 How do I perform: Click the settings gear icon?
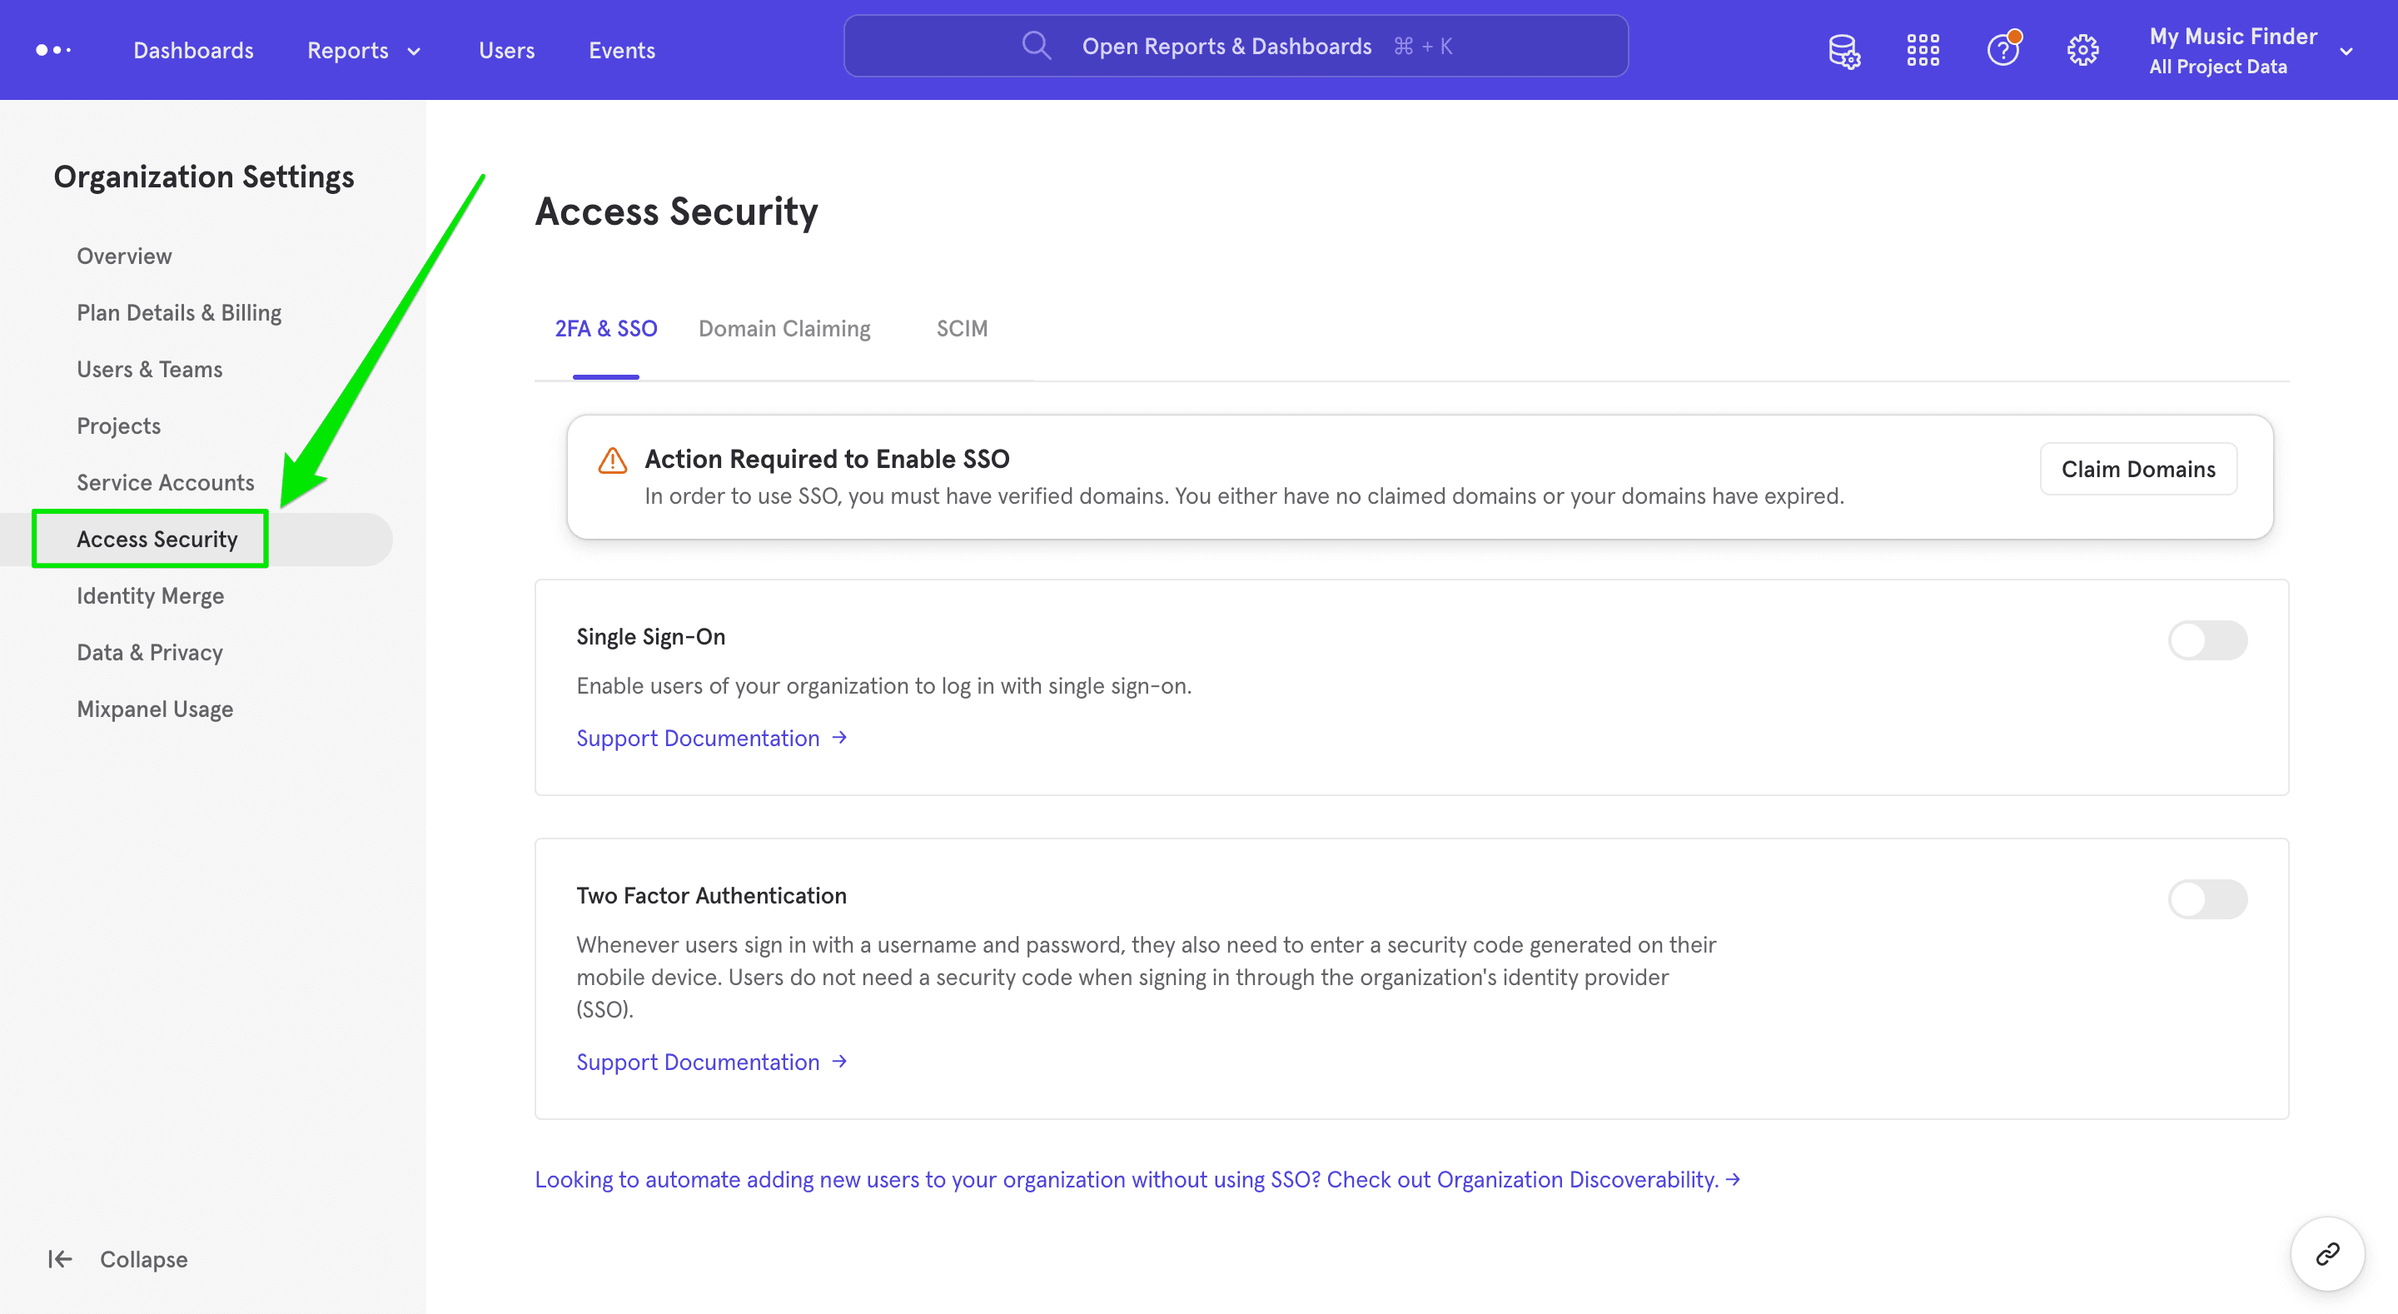[x=2083, y=49]
